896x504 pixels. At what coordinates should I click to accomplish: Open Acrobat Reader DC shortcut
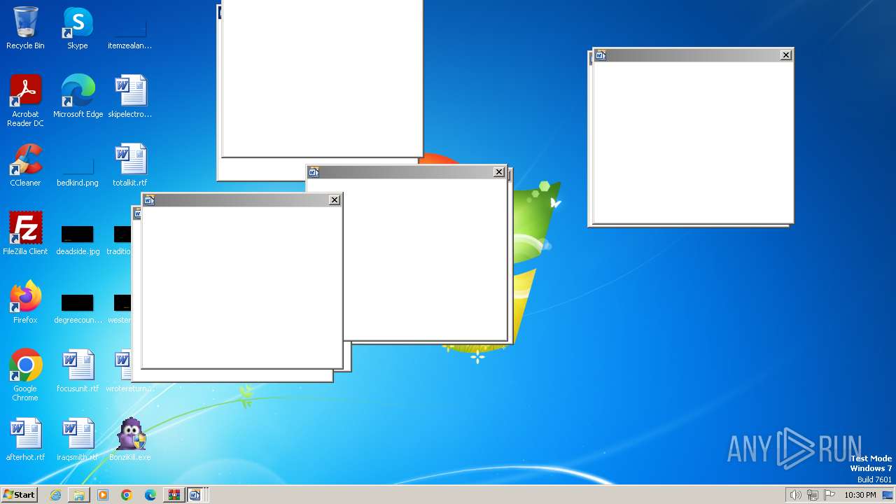[25, 101]
